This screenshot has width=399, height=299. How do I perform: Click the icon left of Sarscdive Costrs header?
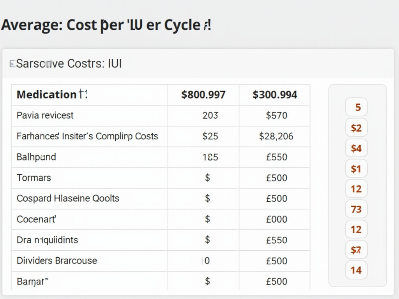coord(12,63)
